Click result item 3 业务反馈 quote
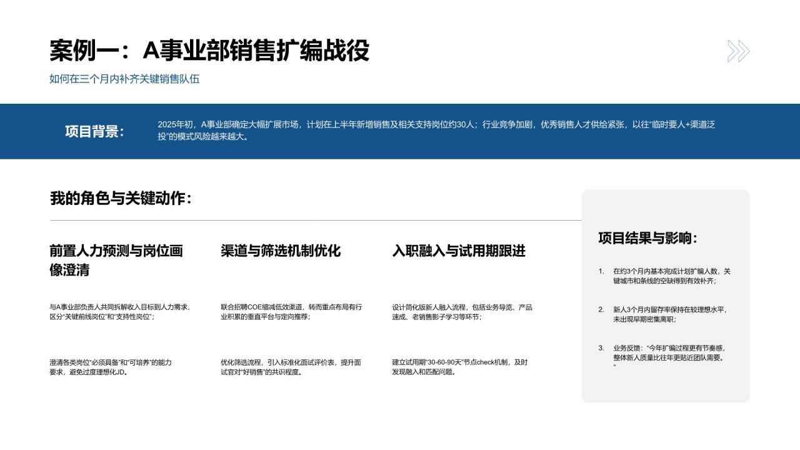Image resolution: width=800 pixels, height=450 pixels. tap(662, 357)
